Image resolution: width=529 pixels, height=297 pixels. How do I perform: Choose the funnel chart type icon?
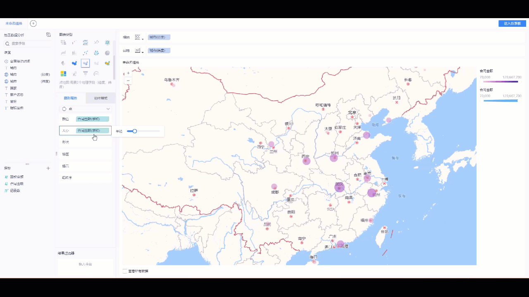pos(86,74)
